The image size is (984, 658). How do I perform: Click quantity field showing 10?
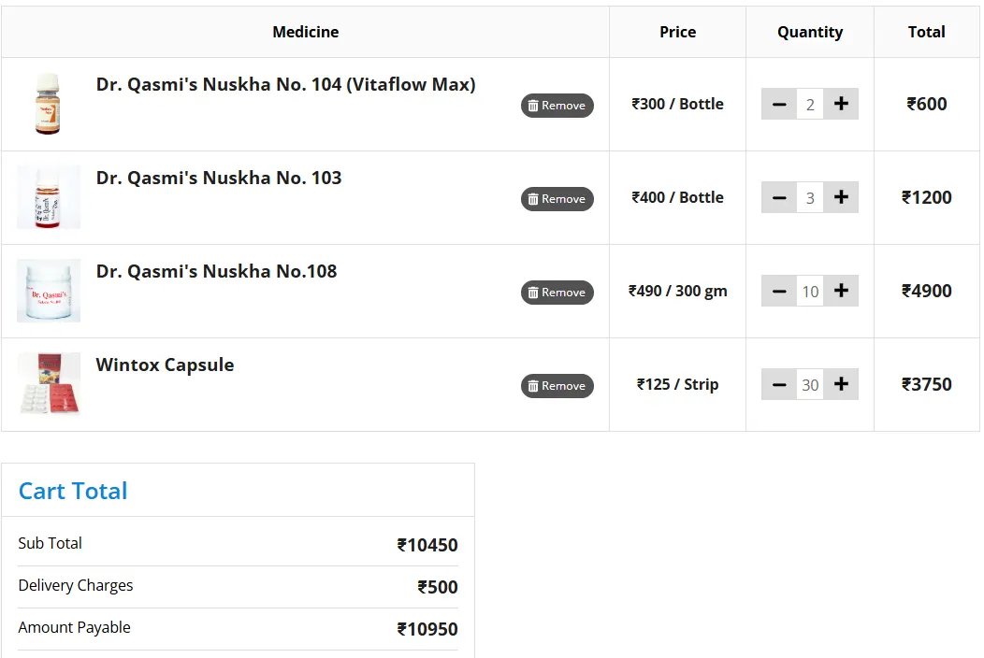[x=810, y=291]
